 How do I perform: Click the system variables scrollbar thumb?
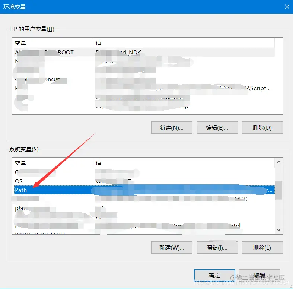[278, 190]
